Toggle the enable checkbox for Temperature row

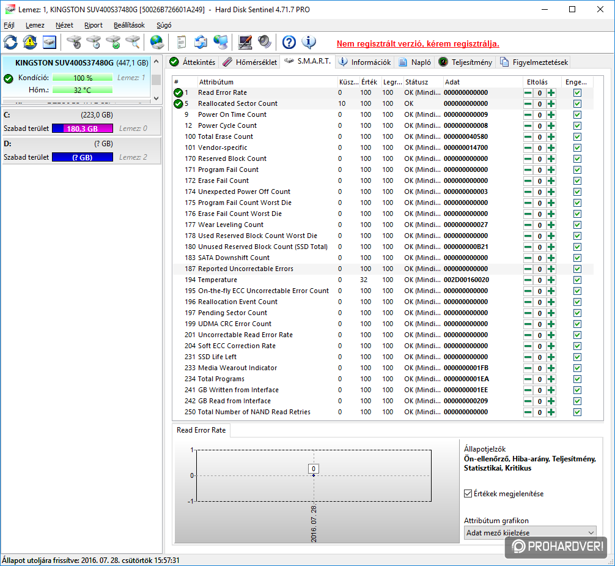click(x=577, y=280)
